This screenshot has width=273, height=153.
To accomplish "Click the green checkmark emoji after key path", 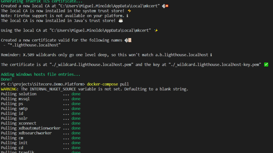I will (266, 65).
